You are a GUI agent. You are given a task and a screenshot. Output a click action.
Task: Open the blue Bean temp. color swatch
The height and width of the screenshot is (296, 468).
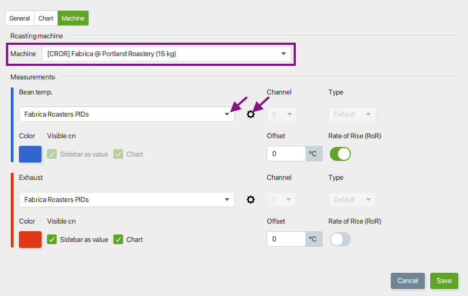(30, 154)
